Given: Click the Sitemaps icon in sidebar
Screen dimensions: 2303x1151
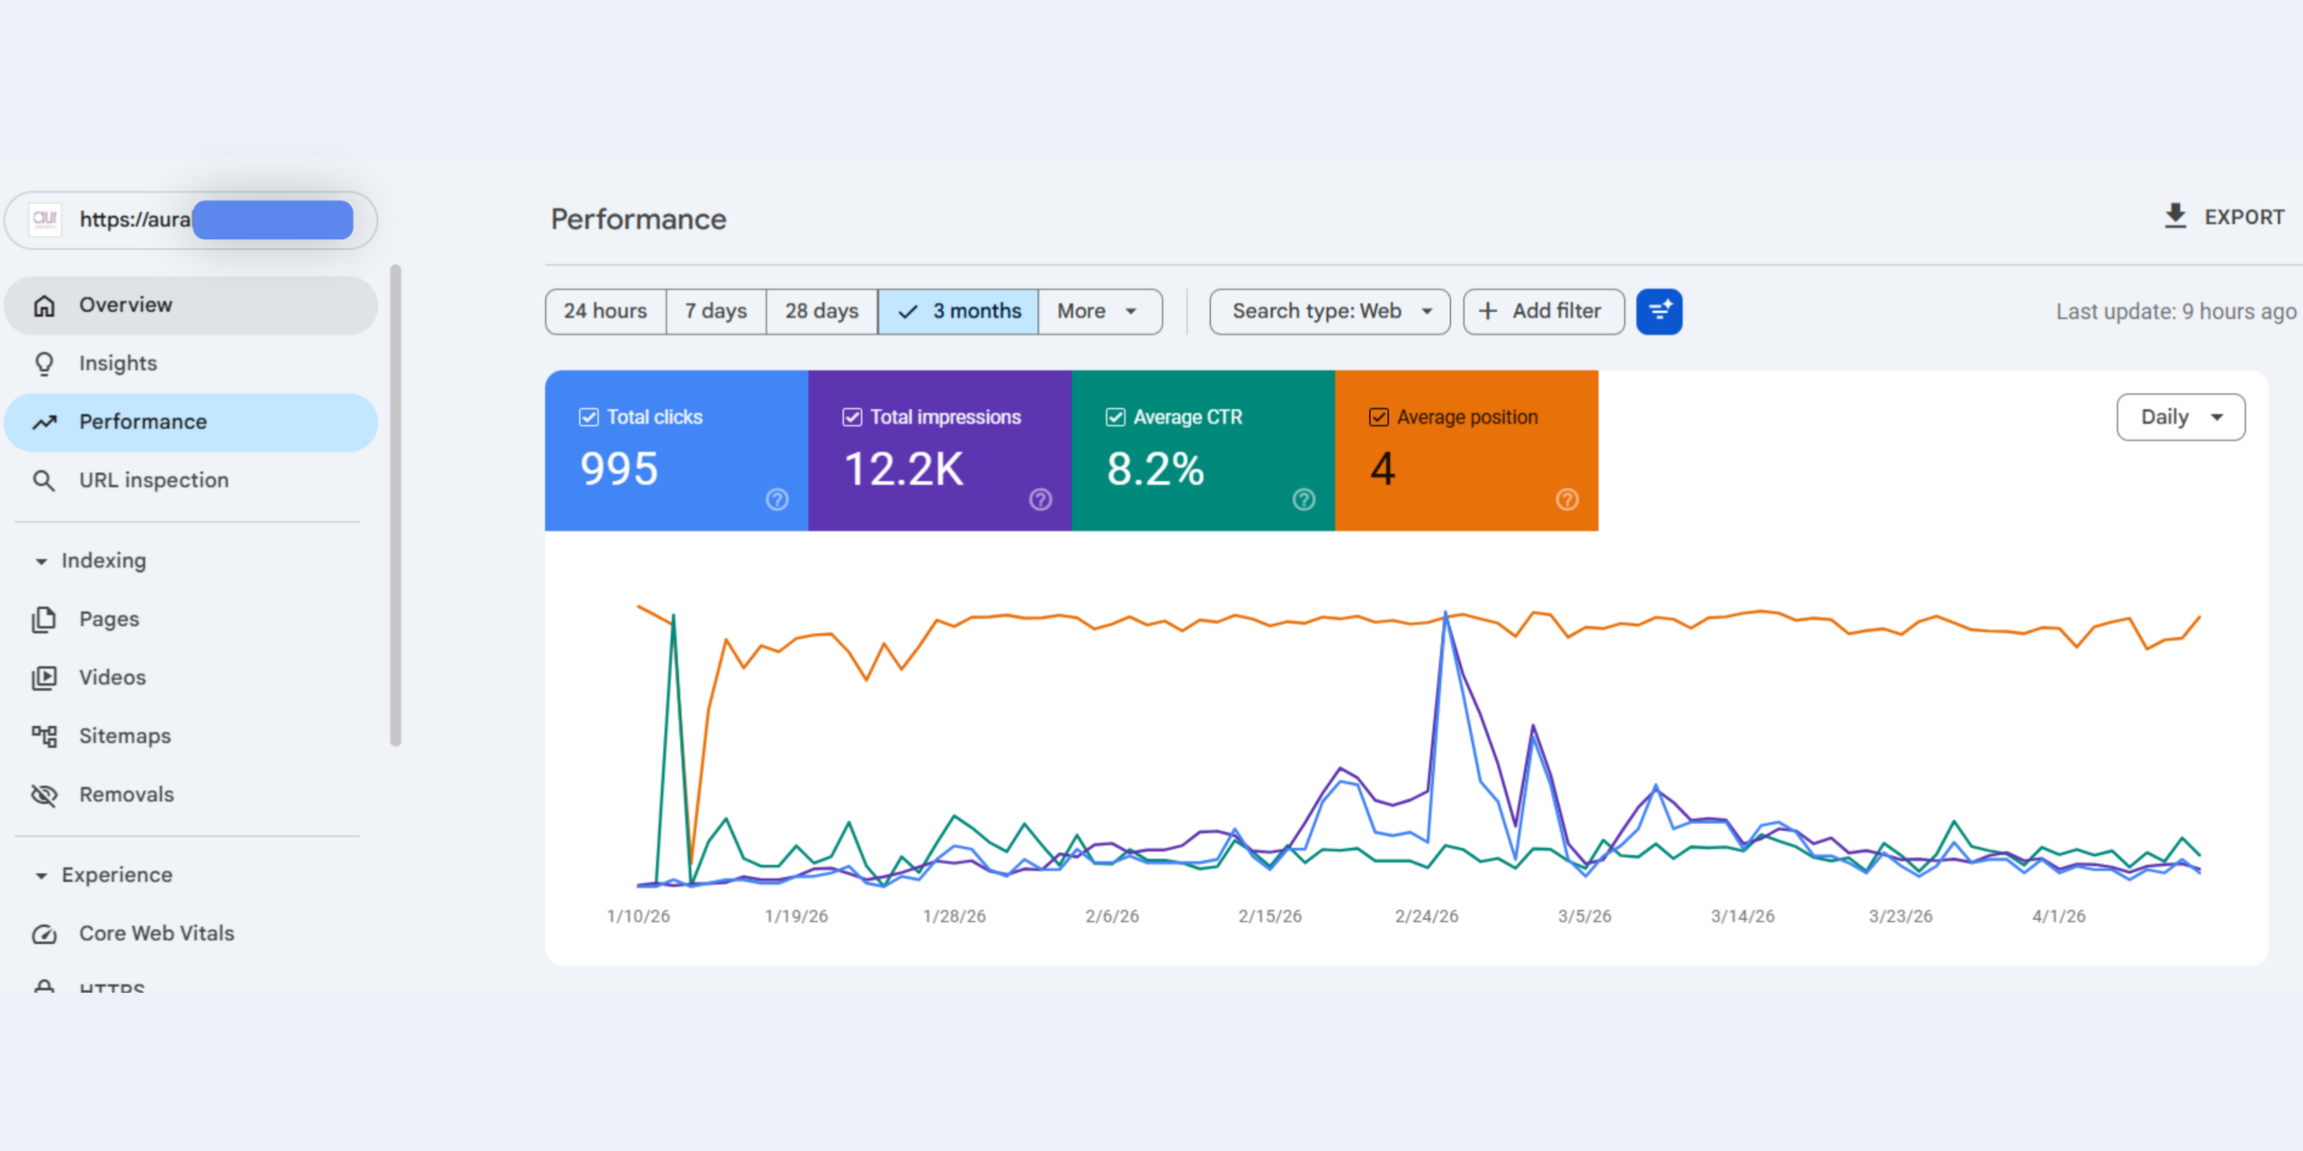Looking at the screenshot, I should (44, 736).
